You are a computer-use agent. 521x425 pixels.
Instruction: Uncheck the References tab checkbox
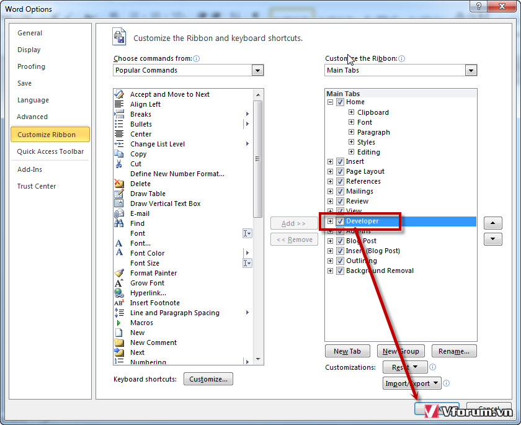pos(340,181)
